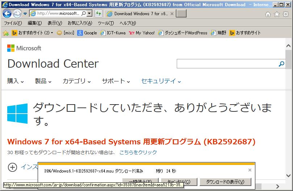This screenshot has height=191, width=293.
Task: Expand the セキュリティ navigation dropdown
Action: click(x=161, y=81)
